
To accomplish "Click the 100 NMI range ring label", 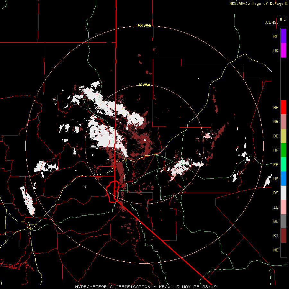I will pyautogui.click(x=144, y=25).
